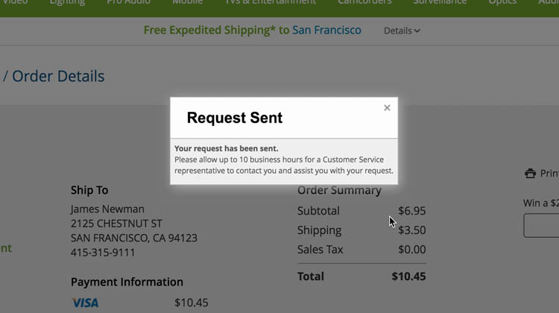Click the input field under Win a

[542, 225]
